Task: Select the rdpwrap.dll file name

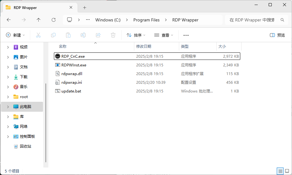Action: tap(72, 74)
